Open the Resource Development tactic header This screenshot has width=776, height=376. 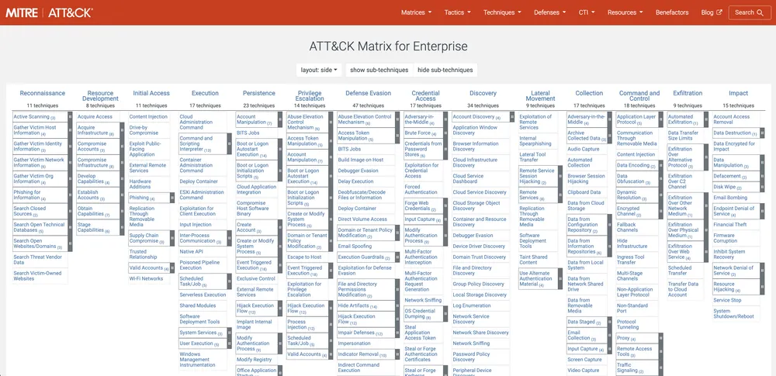(x=100, y=95)
